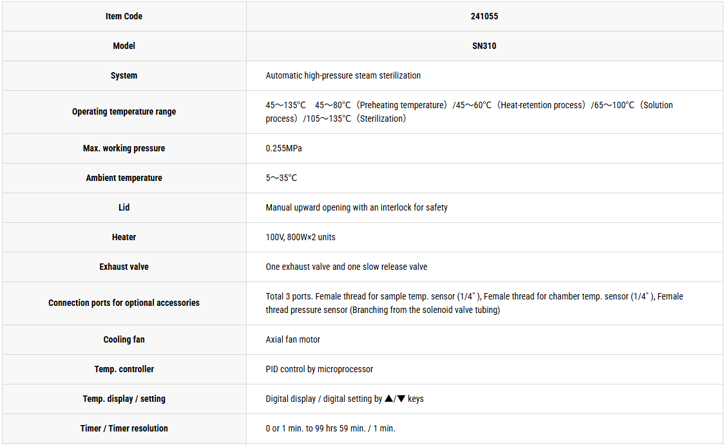Click the up triangle key symbol in Temp. display row
Viewport: 726px width, 445px height.
[389, 398]
